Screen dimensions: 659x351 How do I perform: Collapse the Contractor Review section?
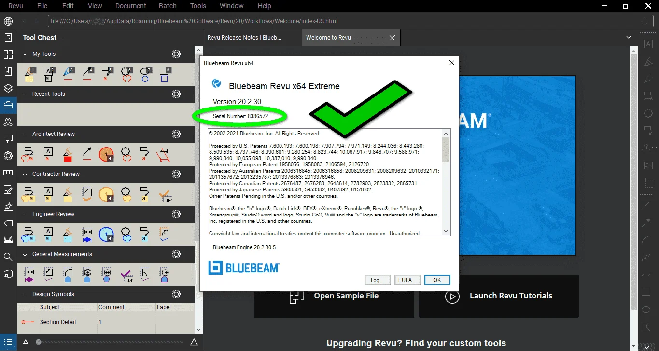click(x=26, y=174)
